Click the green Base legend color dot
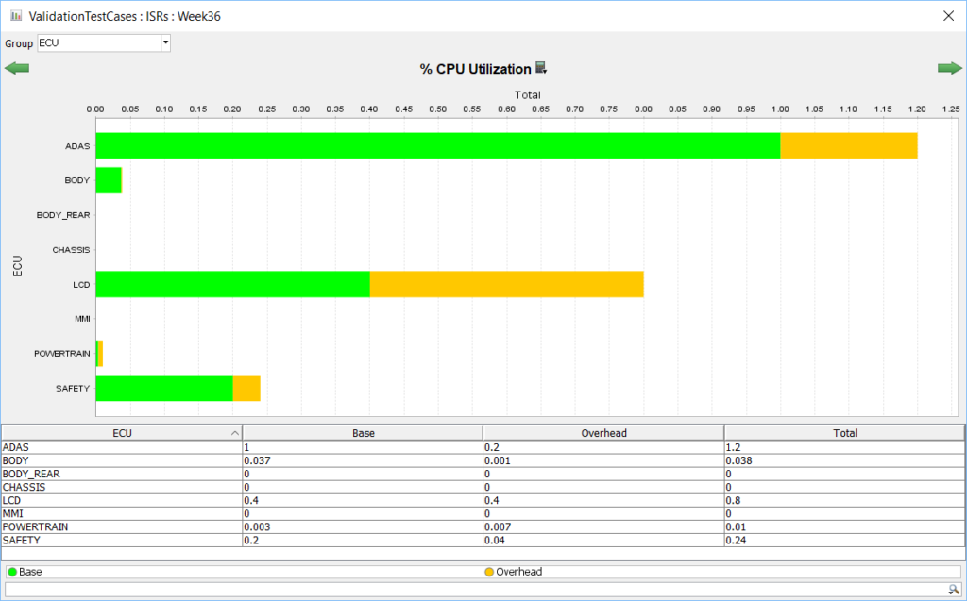 point(12,572)
